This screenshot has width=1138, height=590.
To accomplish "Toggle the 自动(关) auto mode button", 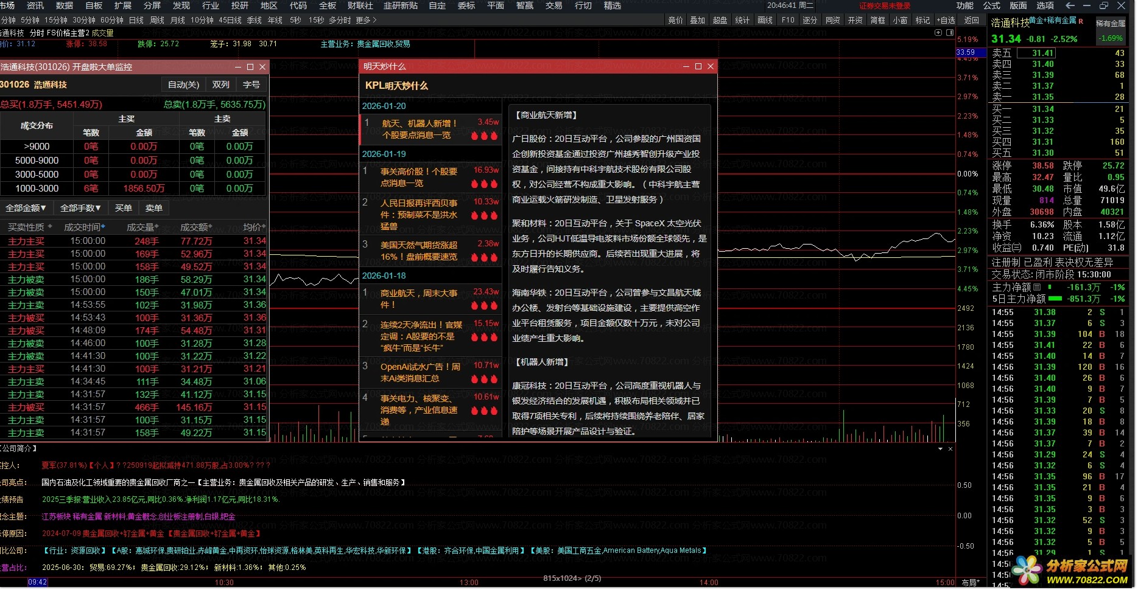I will point(183,85).
